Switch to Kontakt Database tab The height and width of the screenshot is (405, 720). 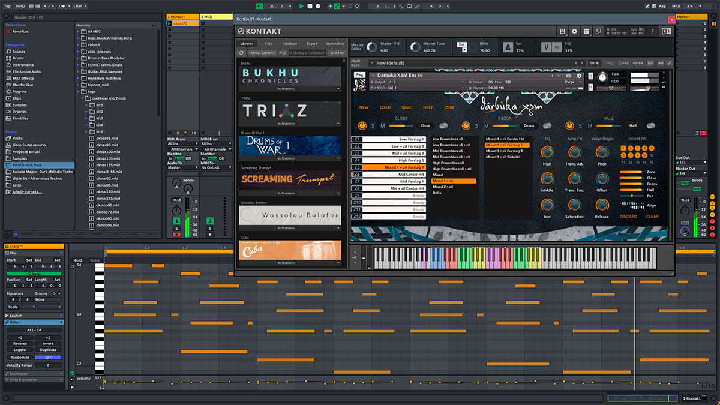click(290, 43)
